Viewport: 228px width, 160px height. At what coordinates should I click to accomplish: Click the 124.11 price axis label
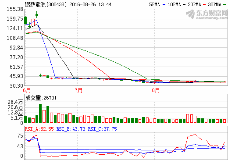15,28
